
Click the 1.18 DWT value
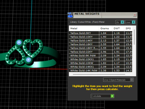117,33
